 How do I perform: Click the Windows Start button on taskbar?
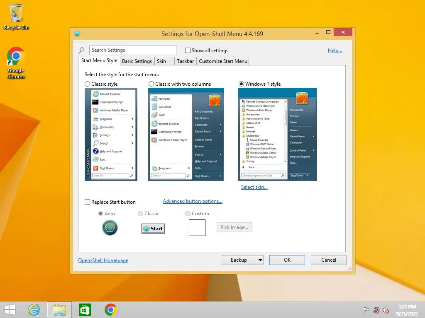tap(10, 310)
